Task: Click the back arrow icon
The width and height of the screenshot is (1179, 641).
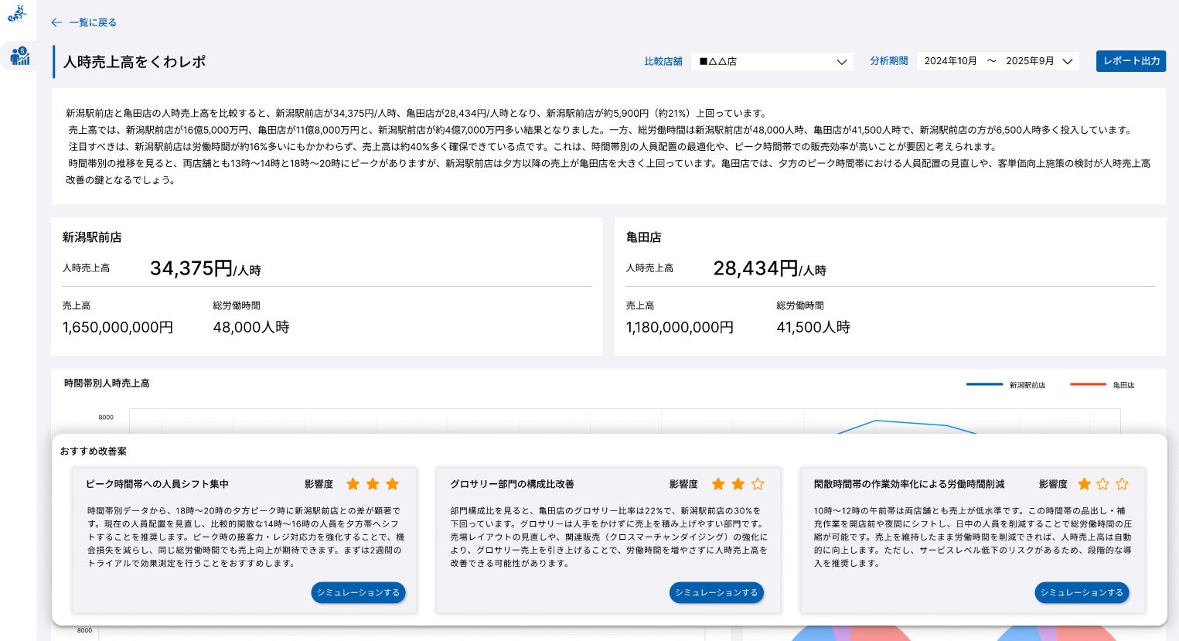Action: pos(56,22)
